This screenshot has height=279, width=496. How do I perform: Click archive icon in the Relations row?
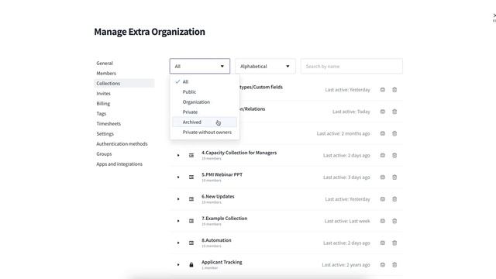[382, 112]
